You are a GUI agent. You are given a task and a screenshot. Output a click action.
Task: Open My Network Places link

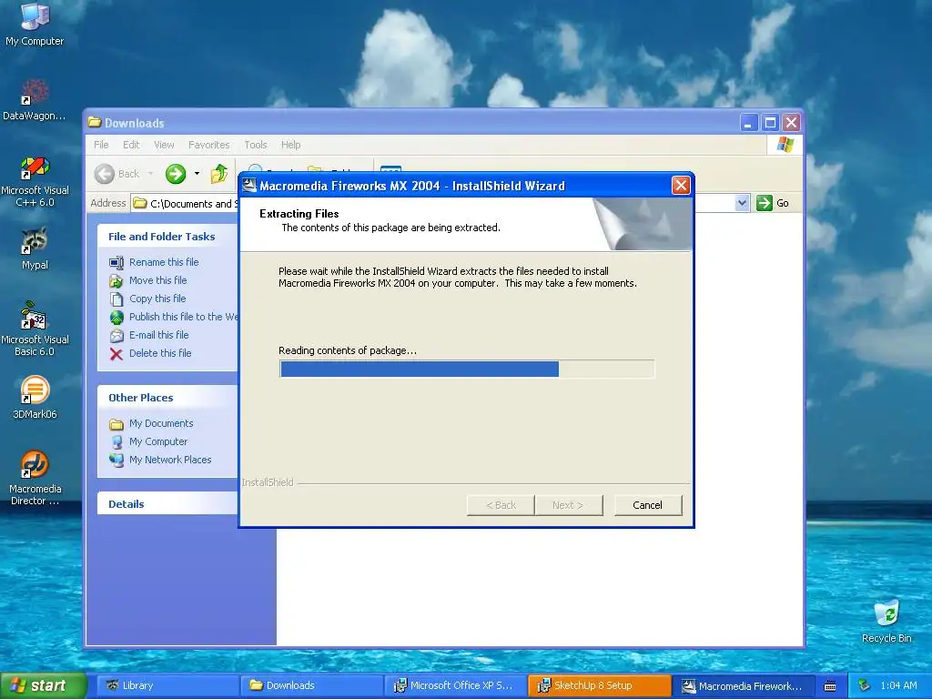pos(170,460)
